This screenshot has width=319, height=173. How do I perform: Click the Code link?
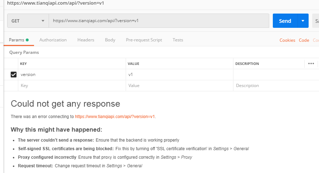coord(304,40)
